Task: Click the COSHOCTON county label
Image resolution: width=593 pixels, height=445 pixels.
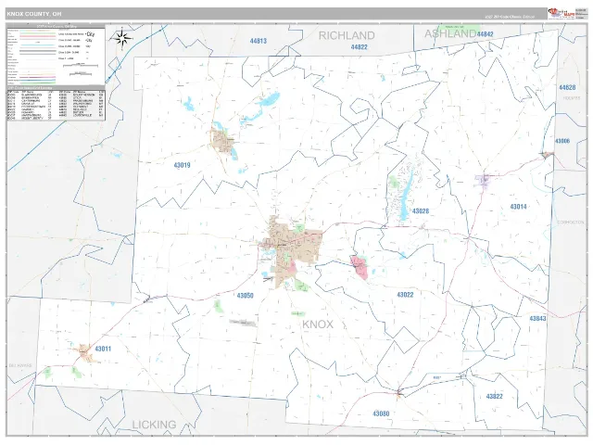Action: [x=571, y=222]
